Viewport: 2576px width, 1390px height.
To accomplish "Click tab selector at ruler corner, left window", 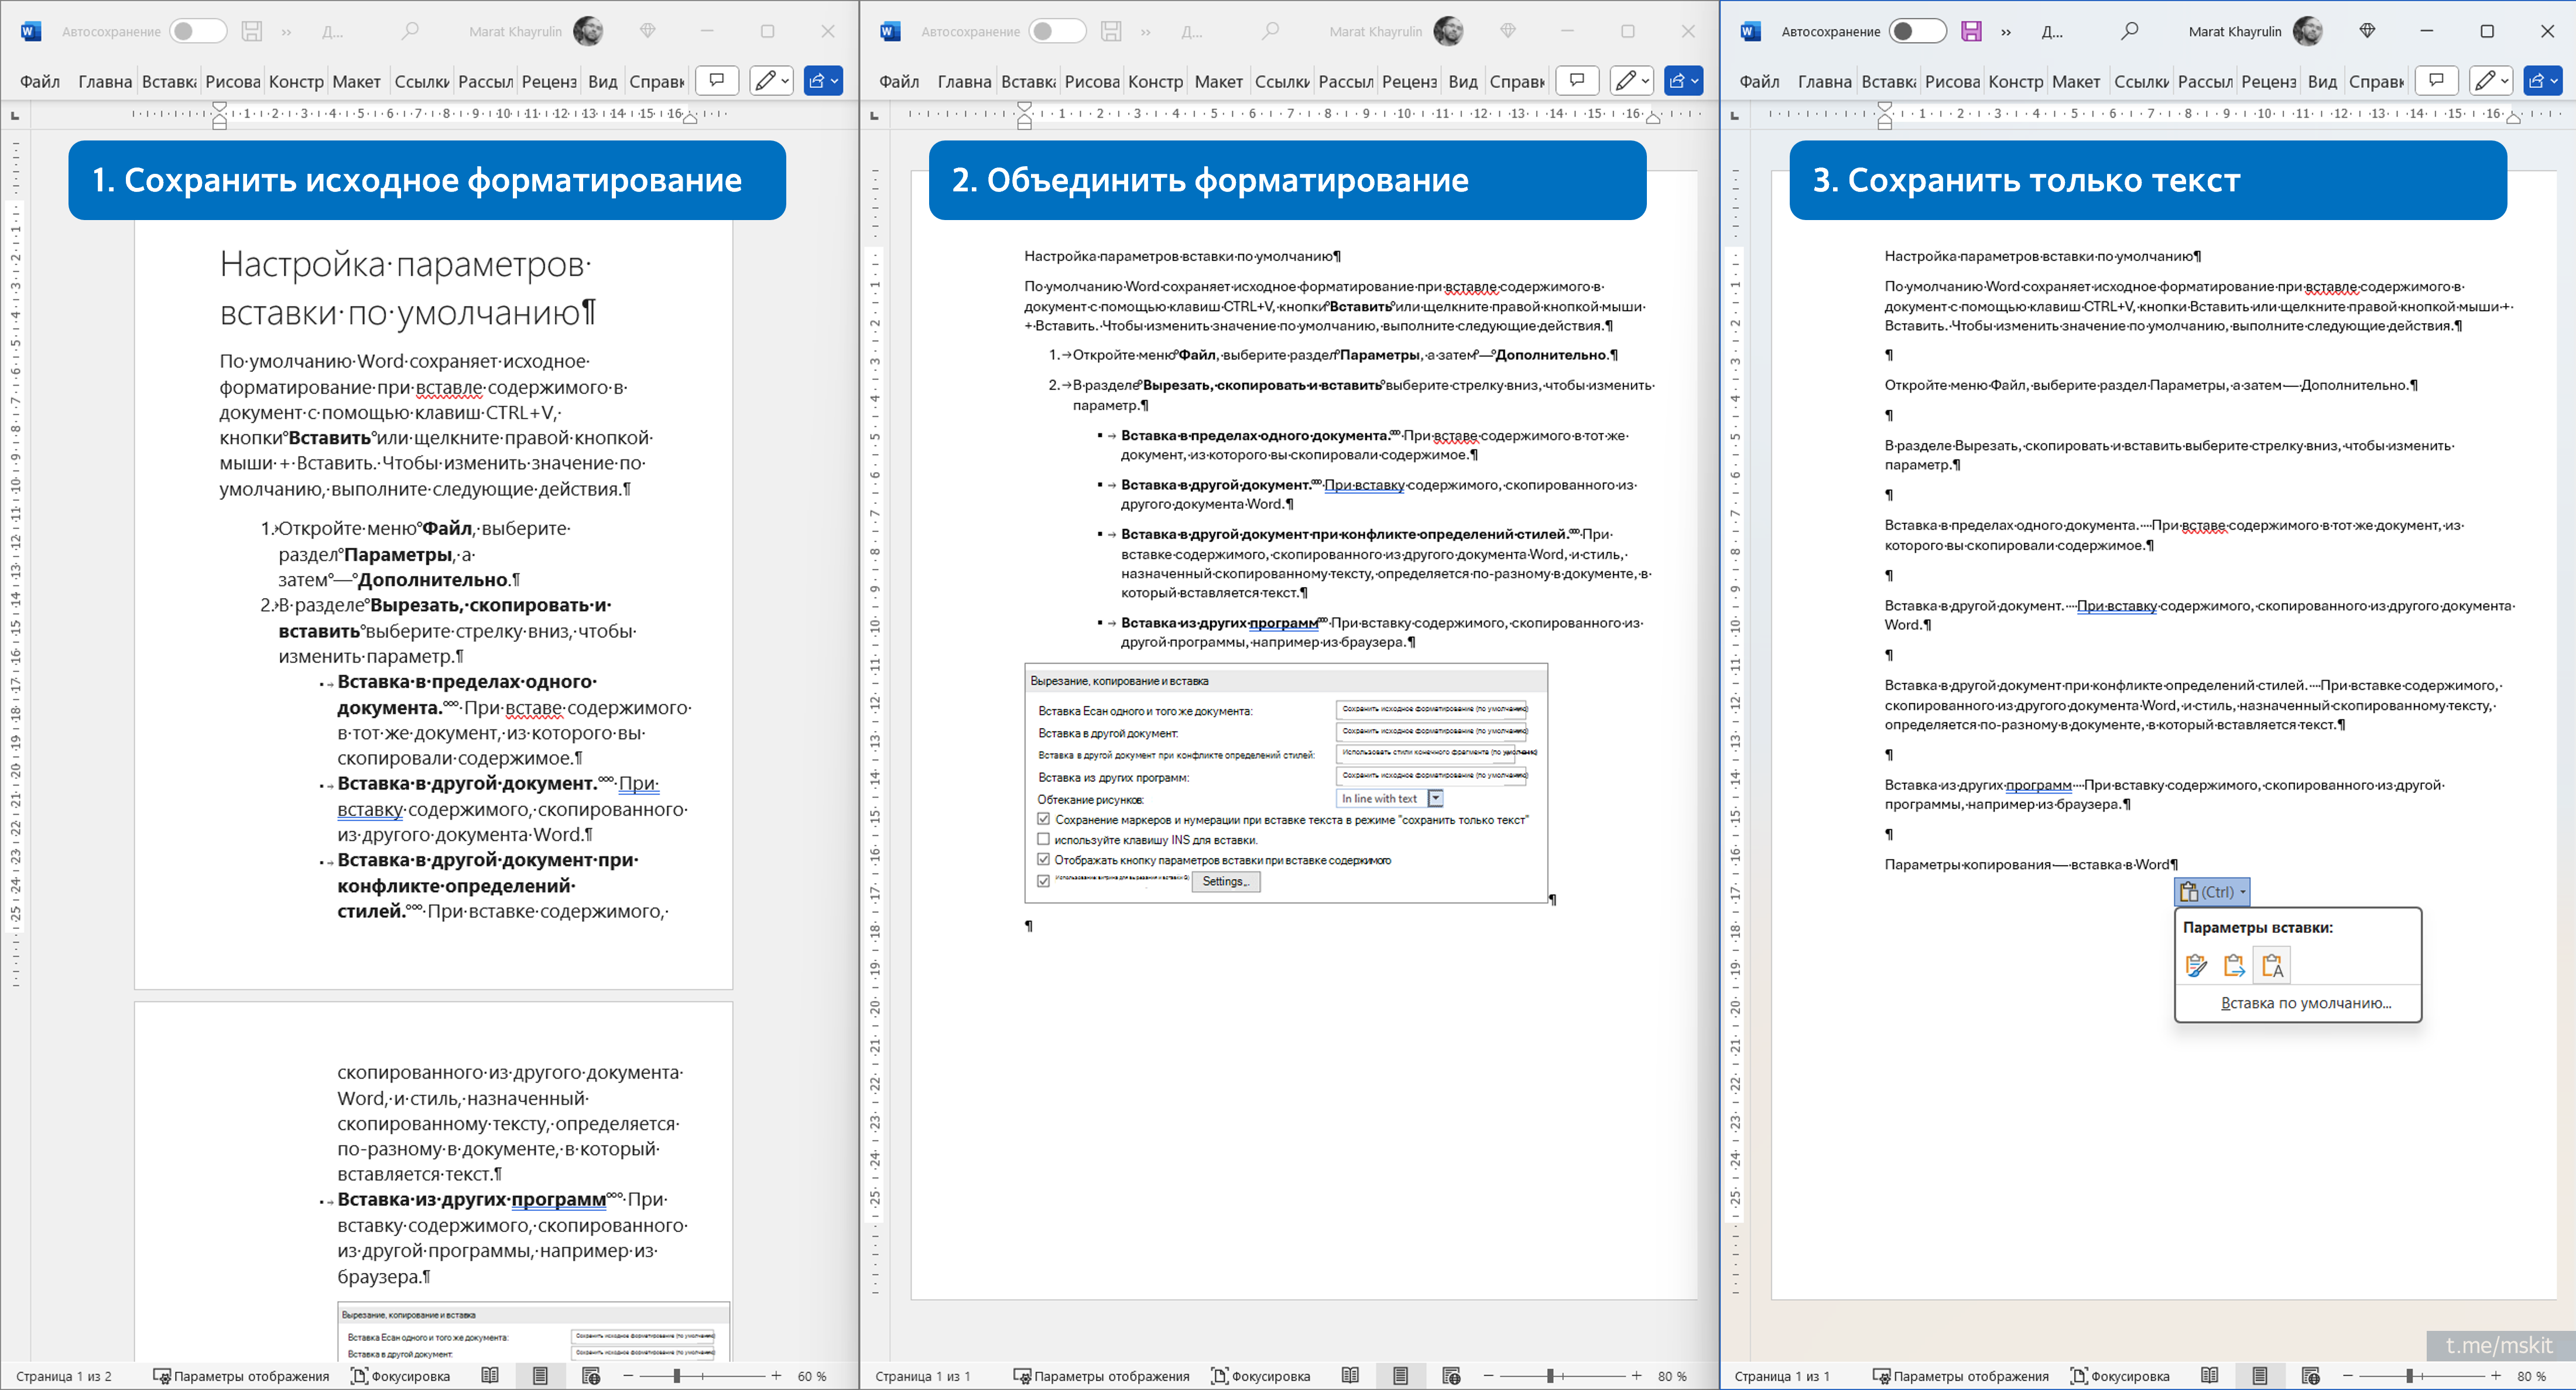I will point(14,116).
